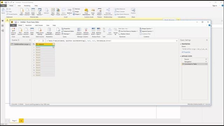The width and height of the screenshot is (224, 126).
Task: Close the Query Settings pane
Action: [207, 40]
